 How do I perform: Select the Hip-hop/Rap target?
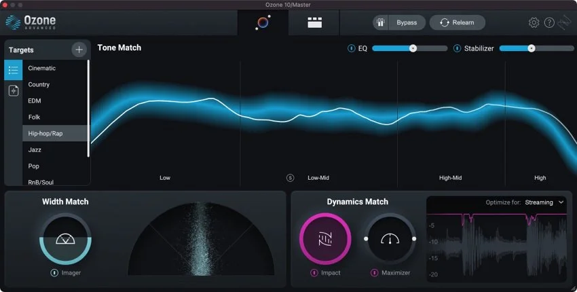click(x=55, y=133)
